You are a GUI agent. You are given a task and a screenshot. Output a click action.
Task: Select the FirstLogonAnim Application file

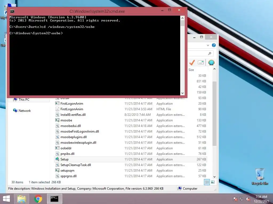click(131, 104)
